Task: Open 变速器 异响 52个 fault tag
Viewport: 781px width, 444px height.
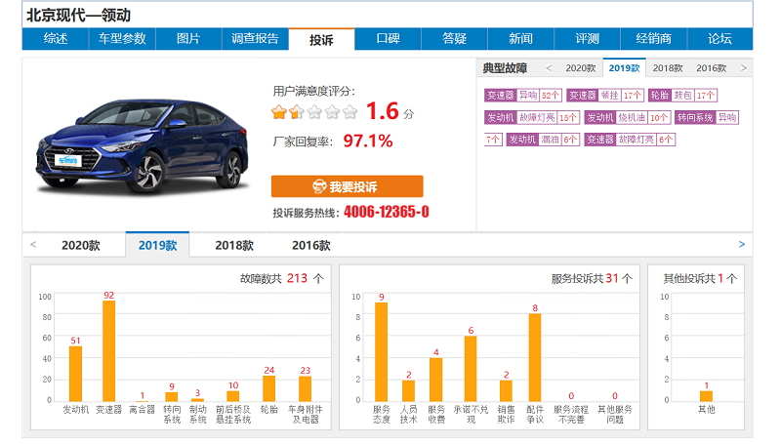Action: pos(523,95)
